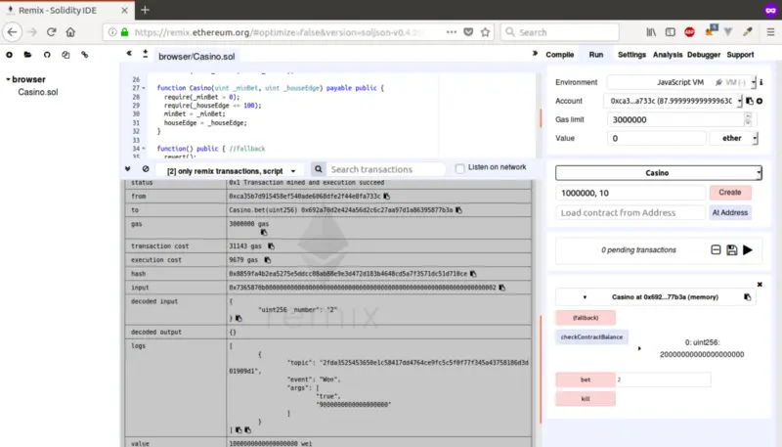The width and height of the screenshot is (782, 447).
Task: Save recorded transactions with floppy icon
Action: pyautogui.click(x=731, y=250)
